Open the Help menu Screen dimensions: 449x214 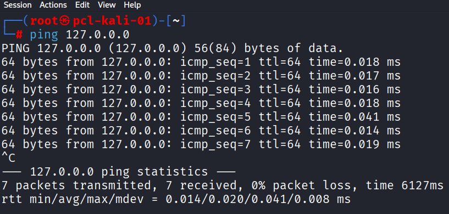132,5
